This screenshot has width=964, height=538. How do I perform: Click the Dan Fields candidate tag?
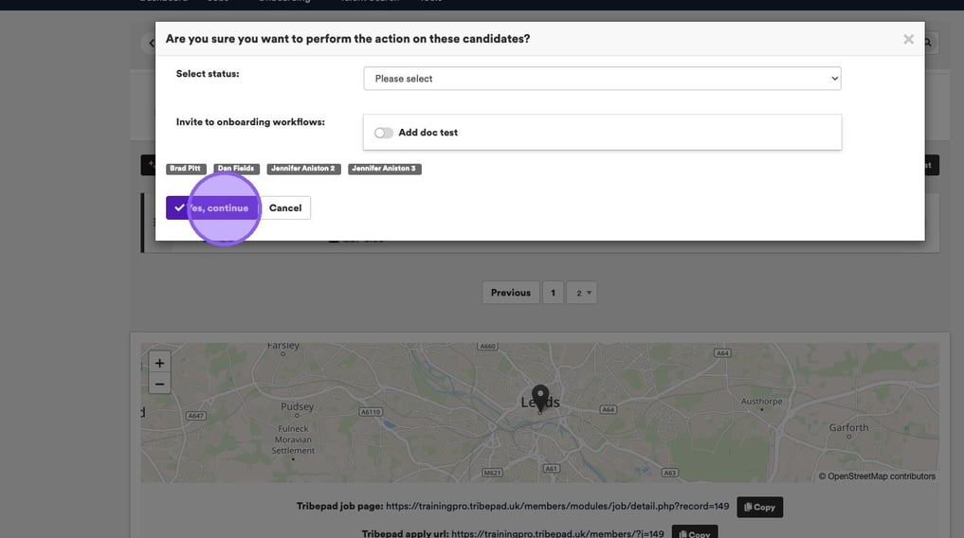click(236, 169)
